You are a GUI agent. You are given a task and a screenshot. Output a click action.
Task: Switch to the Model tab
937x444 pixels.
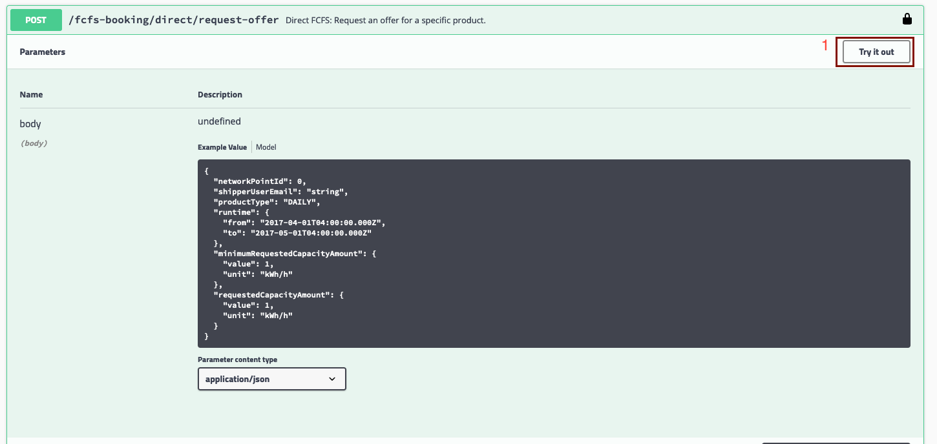coord(266,147)
